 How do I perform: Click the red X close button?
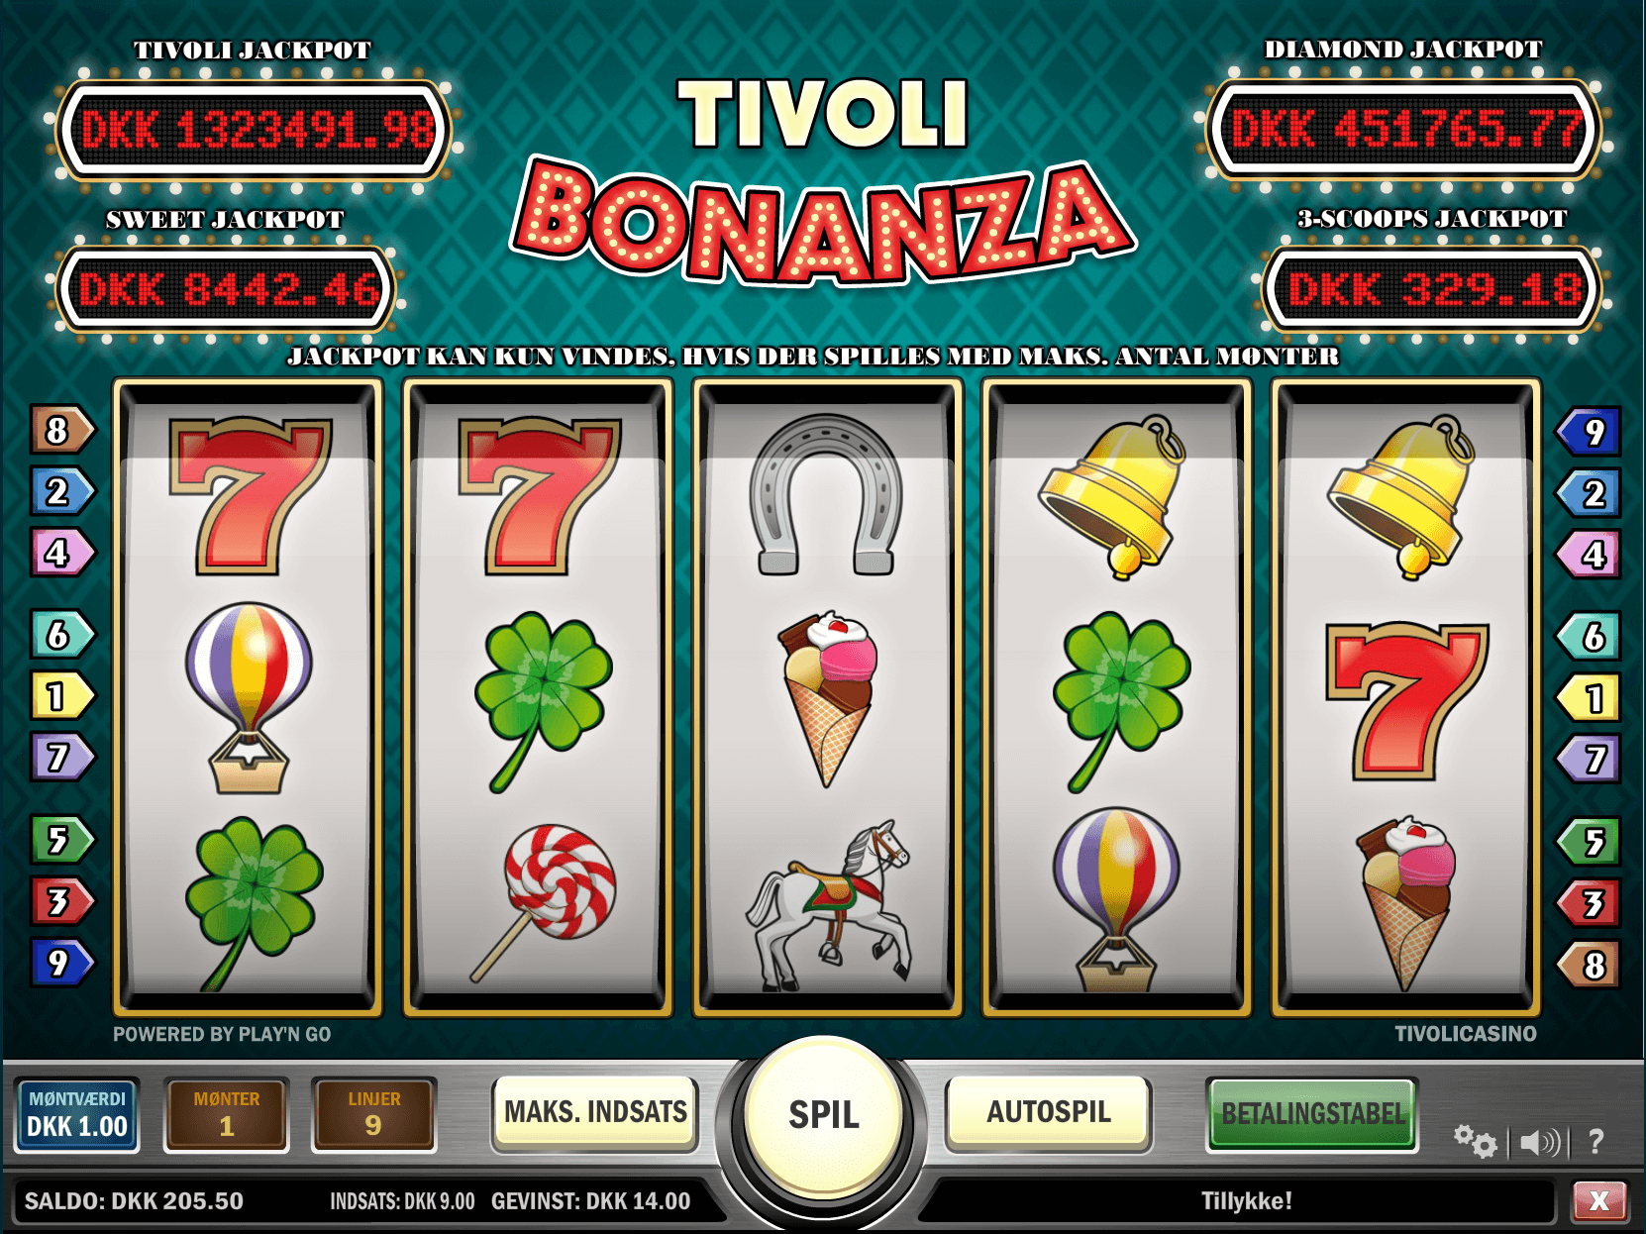point(1598,1201)
